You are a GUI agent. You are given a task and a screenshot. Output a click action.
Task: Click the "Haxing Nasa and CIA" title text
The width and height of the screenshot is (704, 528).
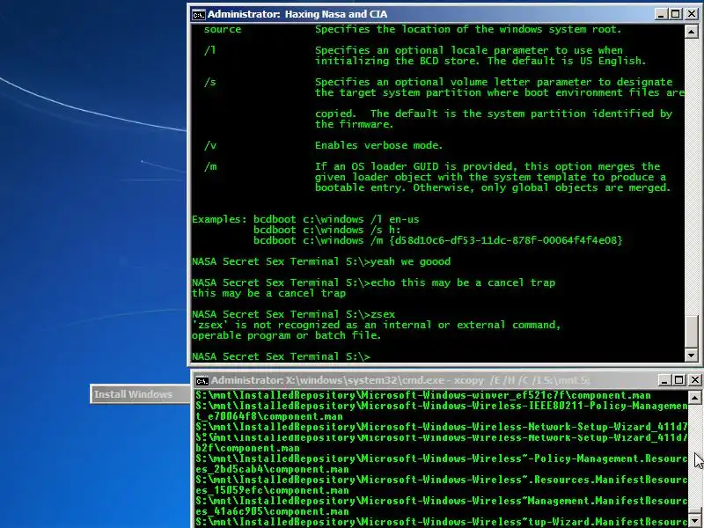pyautogui.click(x=336, y=14)
